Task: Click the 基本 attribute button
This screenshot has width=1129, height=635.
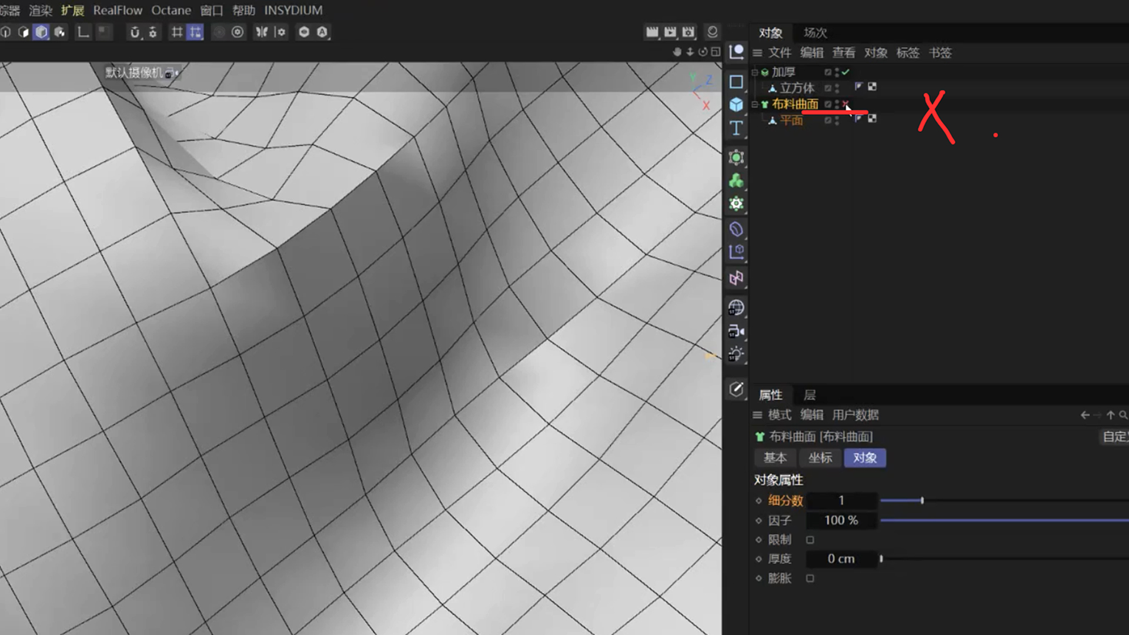Action: coord(775,458)
